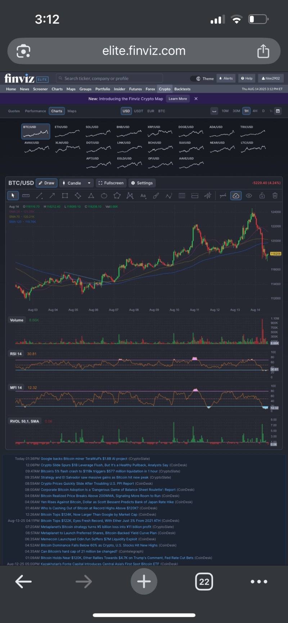Select the ruler measure tool
The height and width of the screenshot is (623, 288).
pyautogui.click(x=26, y=196)
